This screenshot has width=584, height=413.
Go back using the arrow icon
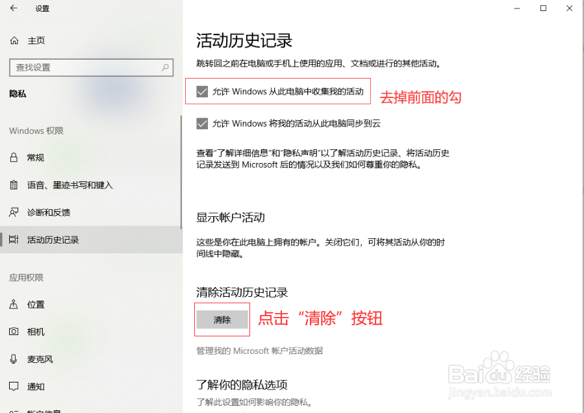pyautogui.click(x=14, y=8)
